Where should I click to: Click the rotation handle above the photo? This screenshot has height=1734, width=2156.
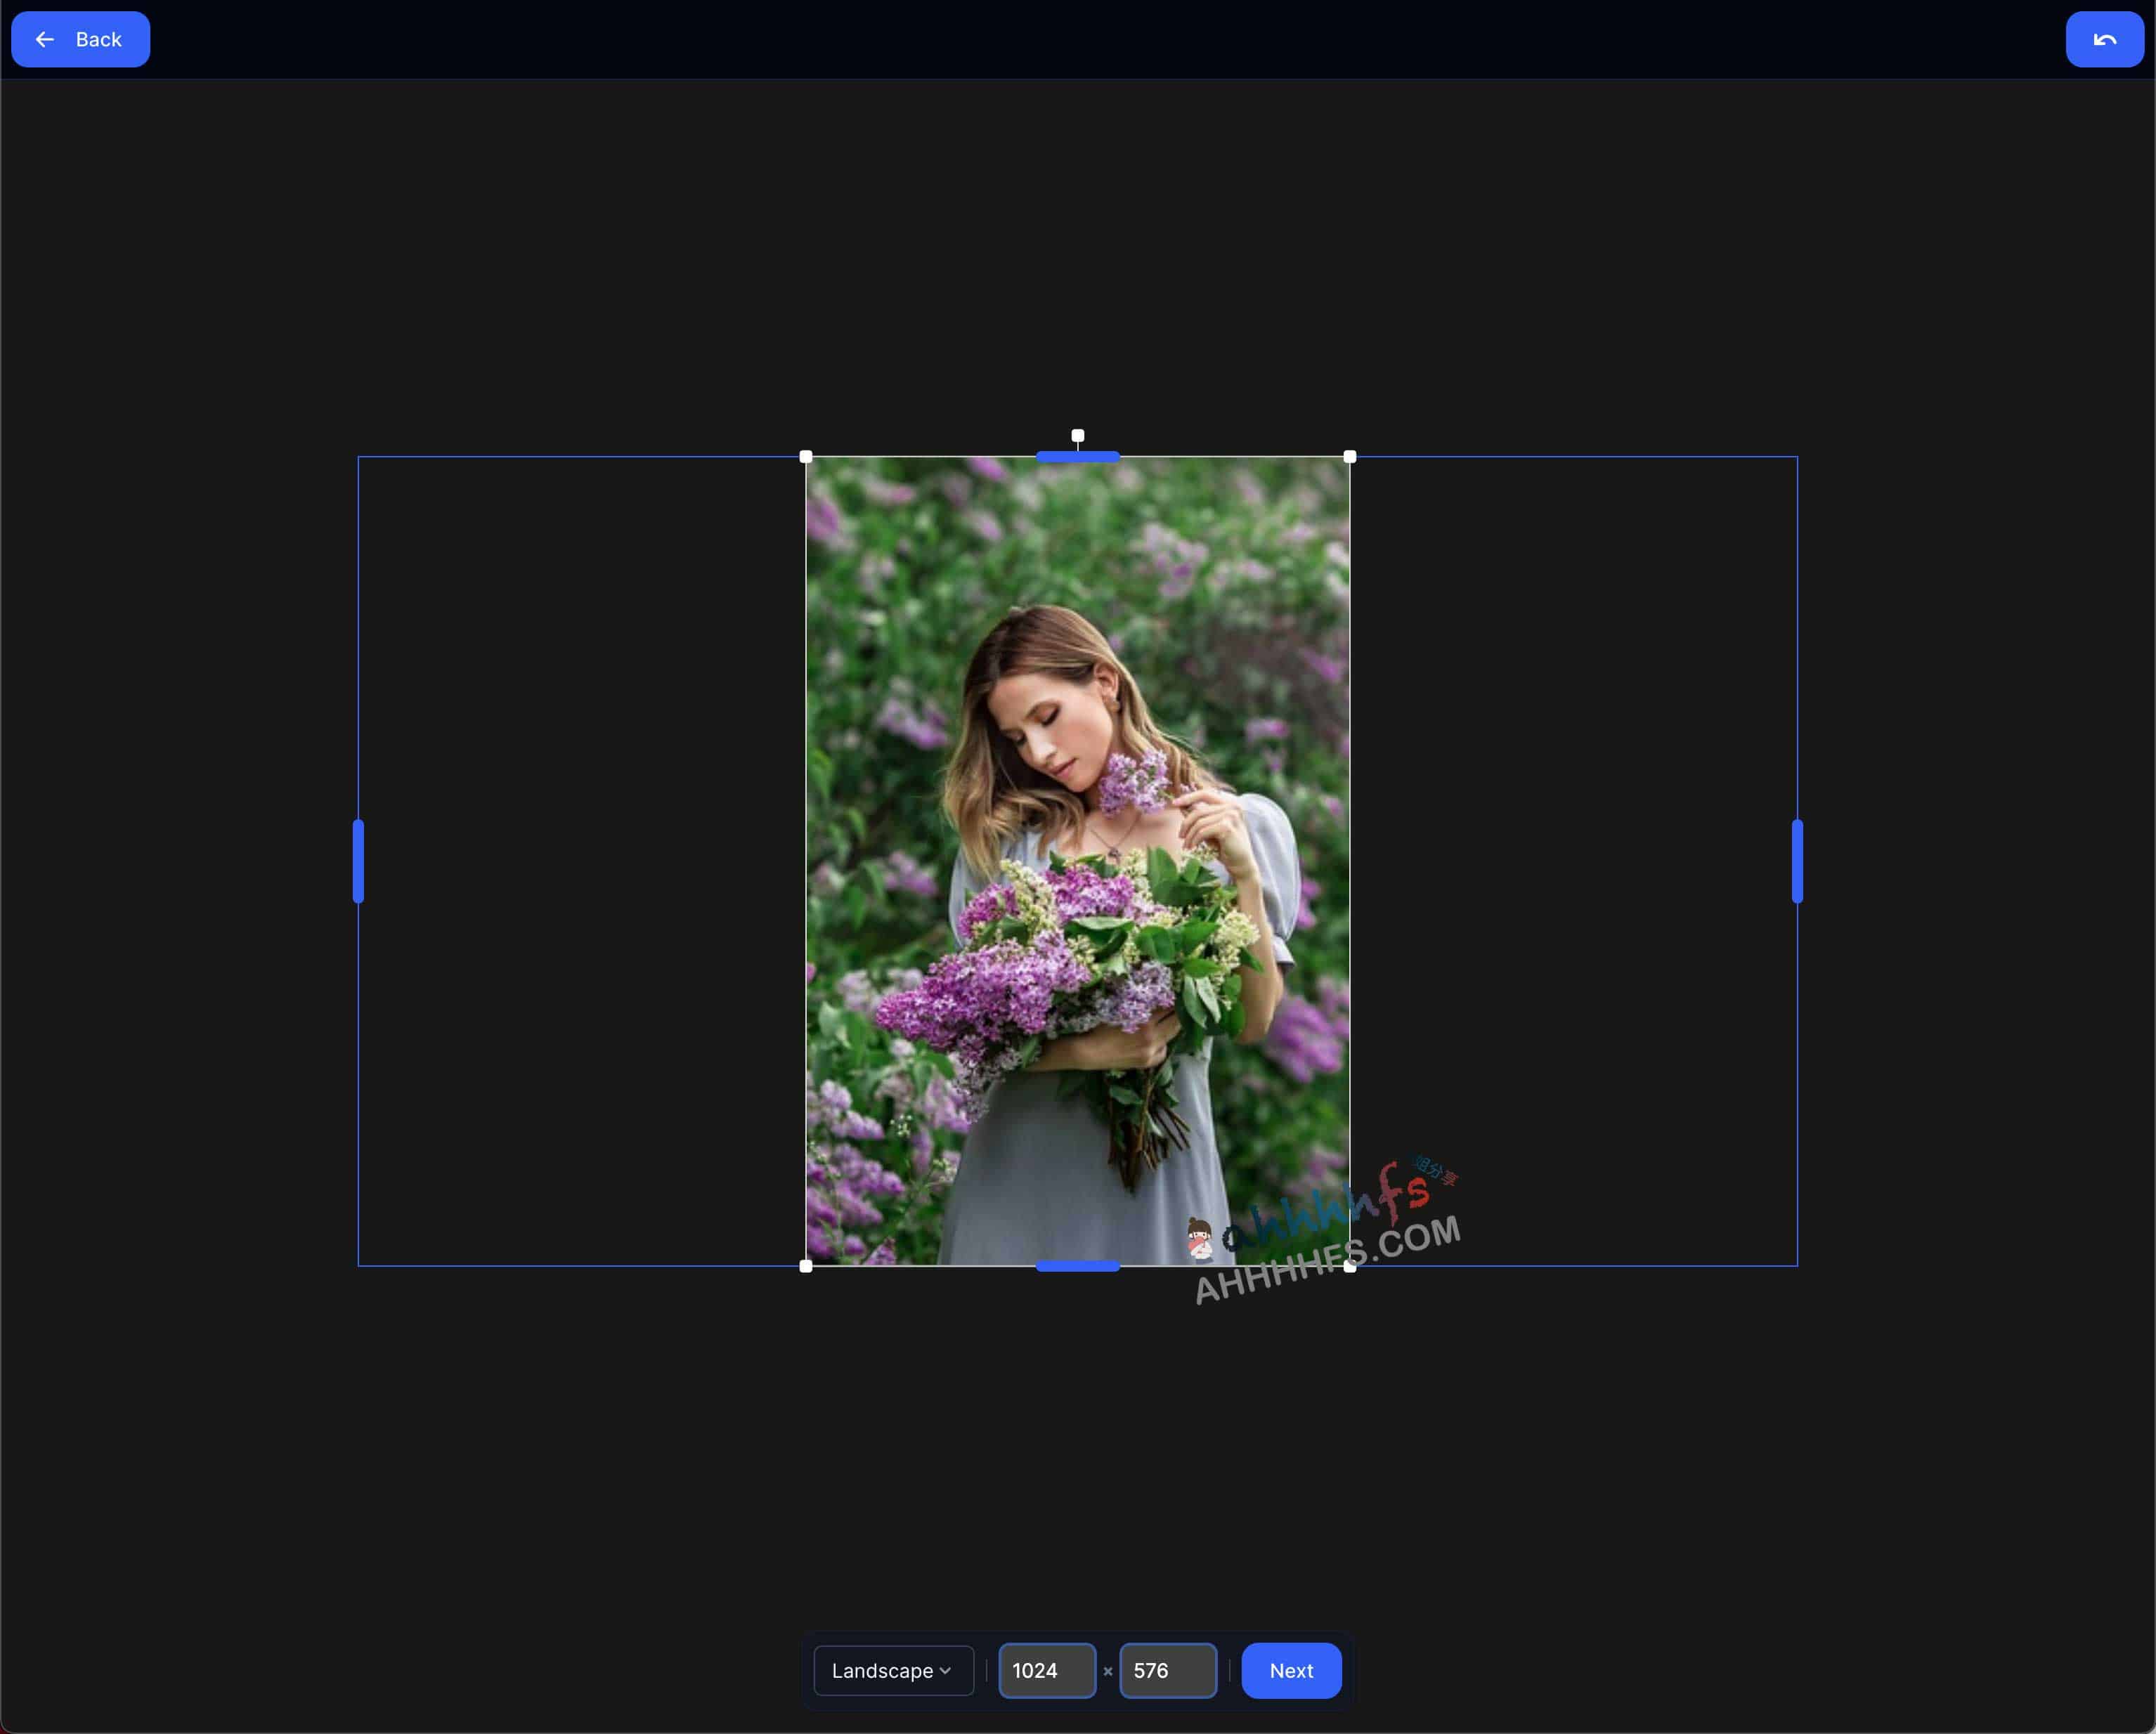click(1078, 436)
